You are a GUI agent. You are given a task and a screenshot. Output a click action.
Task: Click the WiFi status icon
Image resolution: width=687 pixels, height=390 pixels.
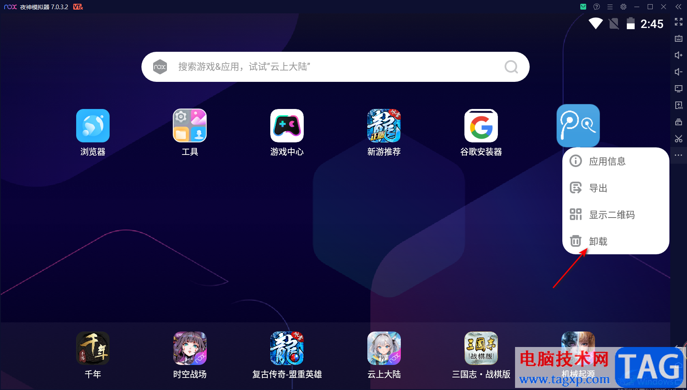[x=596, y=23]
